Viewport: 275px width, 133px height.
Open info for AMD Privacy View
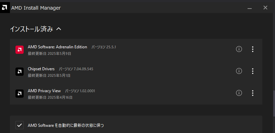pos(239,93)
